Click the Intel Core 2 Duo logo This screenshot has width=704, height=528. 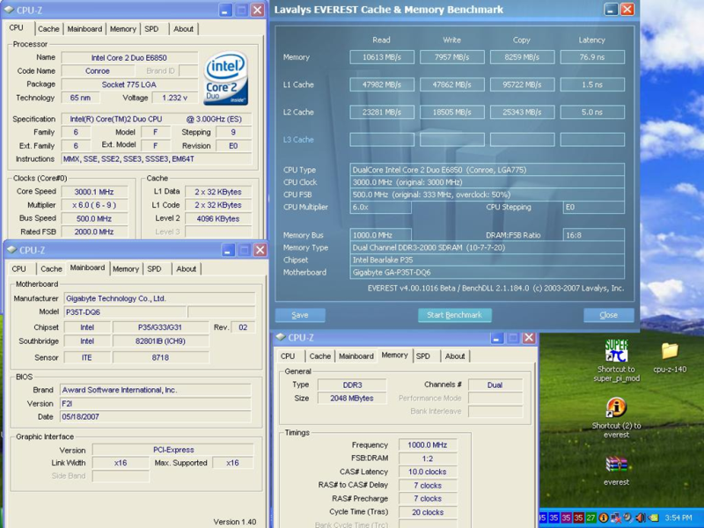click(225, 78)
